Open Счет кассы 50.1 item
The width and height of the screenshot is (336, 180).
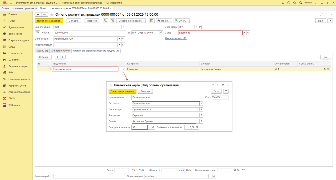200,27
